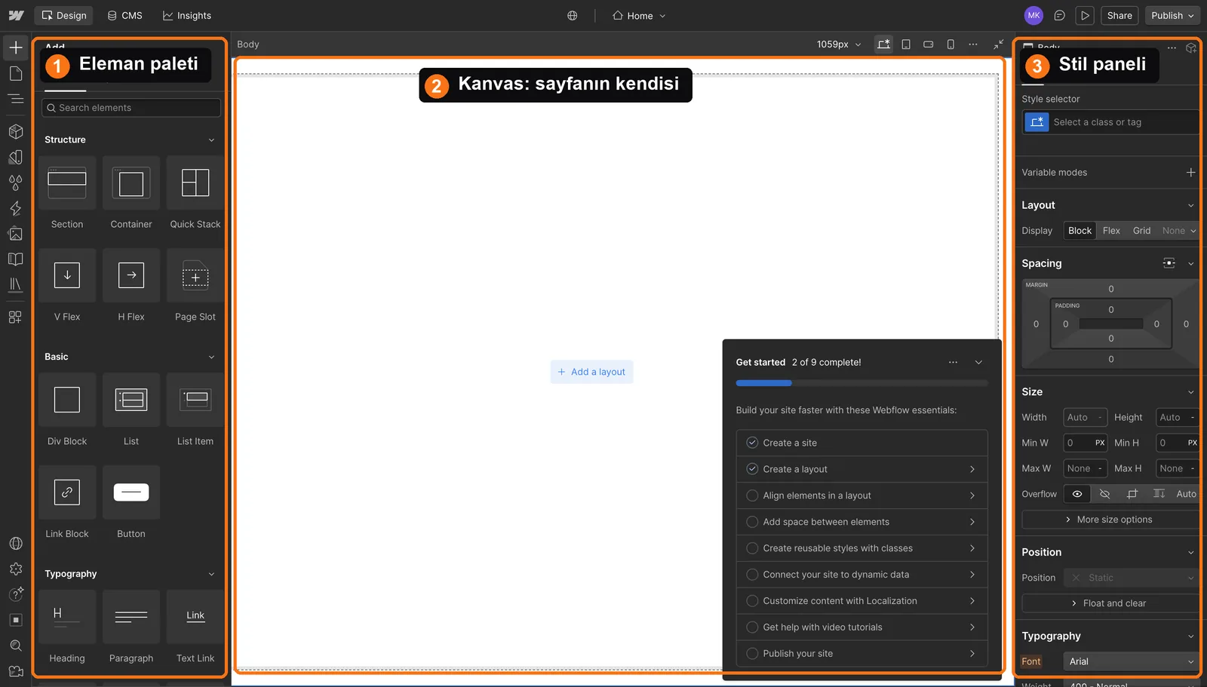
Task: Open Create a layout checklist item
Action: (x=861, y=469)
